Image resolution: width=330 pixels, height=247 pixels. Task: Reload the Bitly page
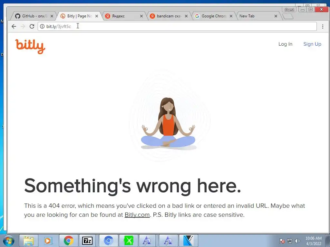click(32, 26)
